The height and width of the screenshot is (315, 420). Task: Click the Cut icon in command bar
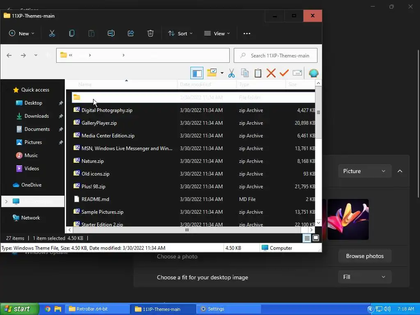pos(52,34)
